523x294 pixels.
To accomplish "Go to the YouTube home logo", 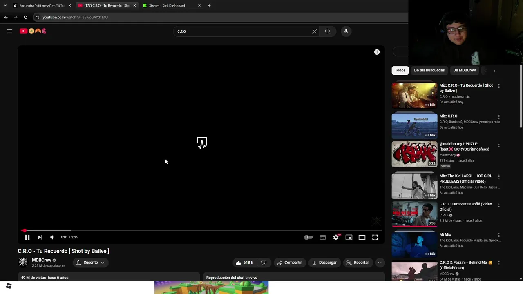I will point(33,31).
